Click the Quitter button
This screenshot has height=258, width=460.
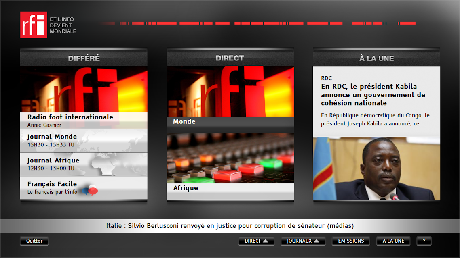34,241
